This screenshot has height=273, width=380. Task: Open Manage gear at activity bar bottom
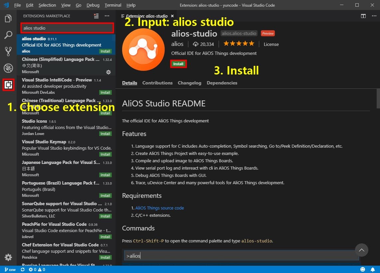pos(8,257)
